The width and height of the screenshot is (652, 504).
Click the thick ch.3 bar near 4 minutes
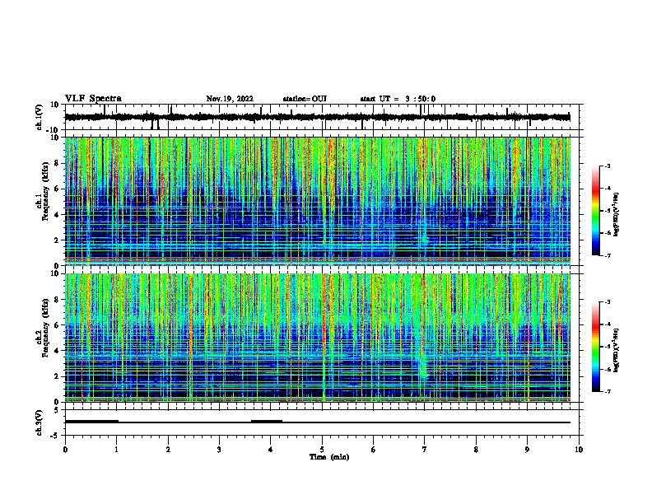coord(267,422)
